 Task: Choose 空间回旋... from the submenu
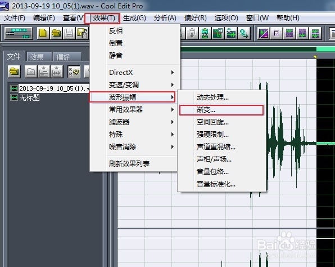point(221,122)
